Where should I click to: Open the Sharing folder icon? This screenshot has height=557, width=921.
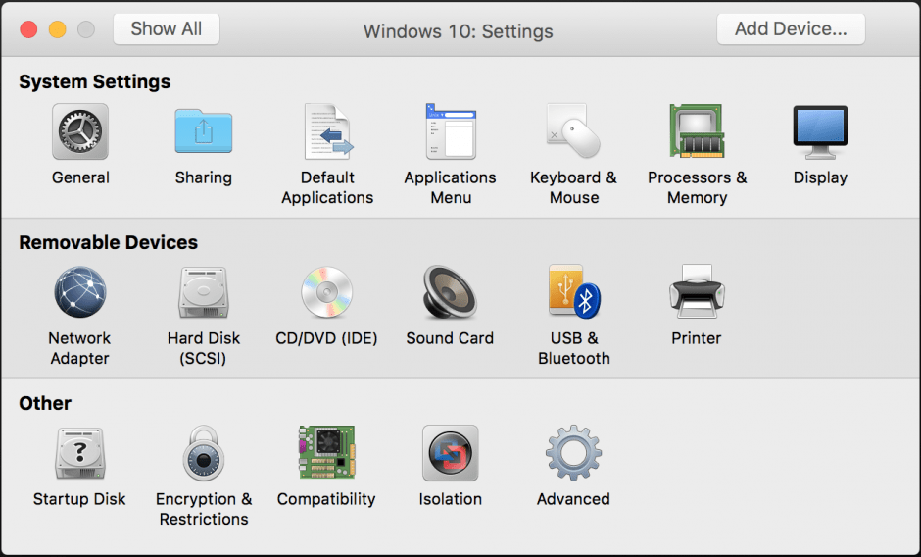203,131
